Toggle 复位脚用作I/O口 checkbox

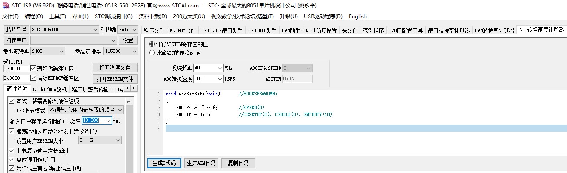(x=12, y=160)
